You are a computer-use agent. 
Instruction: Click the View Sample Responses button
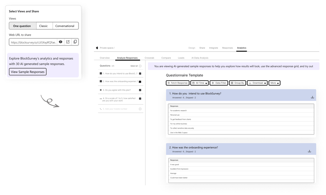pyautogui.click(x=28, y=72)
